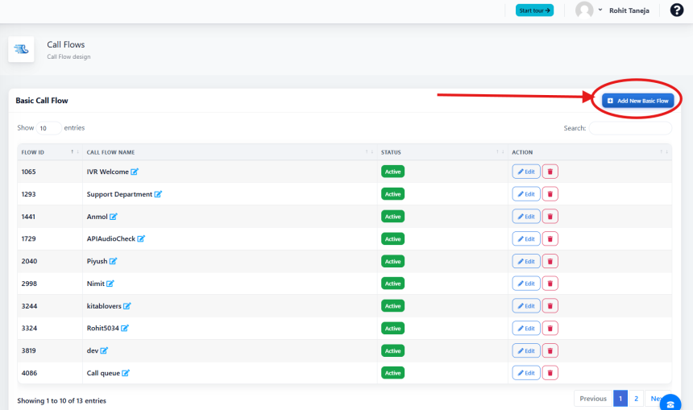Select pagination page 1

click(620, 399)
